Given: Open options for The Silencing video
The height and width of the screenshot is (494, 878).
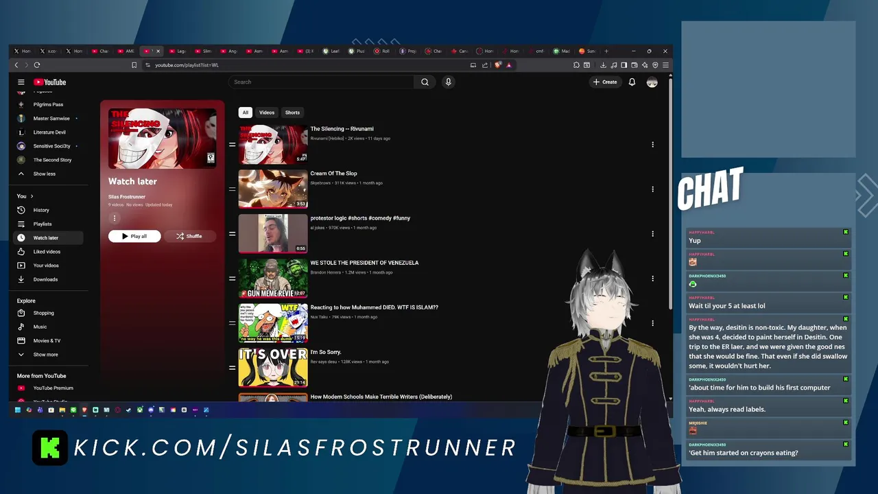Looking at the screenshot, I should pos(652,145).
